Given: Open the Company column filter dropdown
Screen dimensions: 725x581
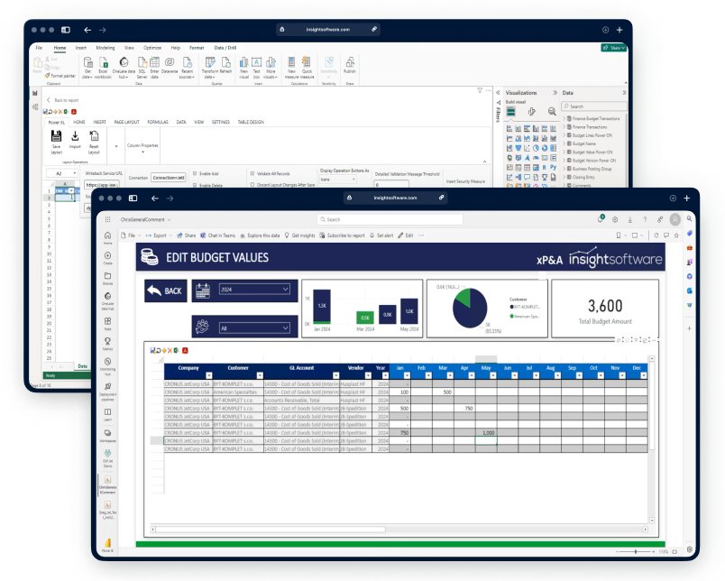Looking at the screenshot, I should [208, 376].
